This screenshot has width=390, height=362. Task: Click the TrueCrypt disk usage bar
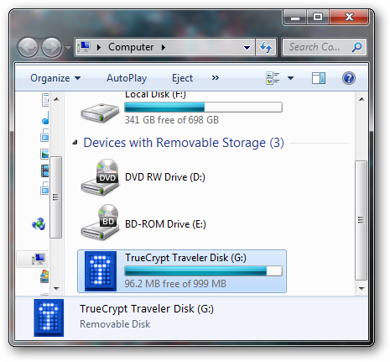click(203, 270)
